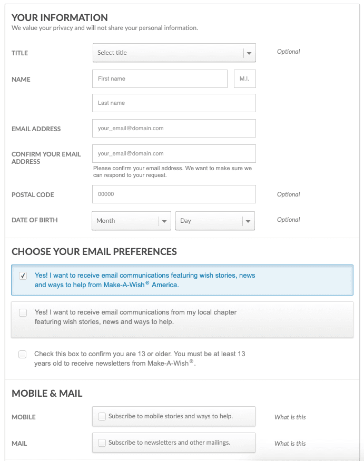Click the Email Address input field
Viewport: 364px width, 461px height.
click(x=174, y=128)
